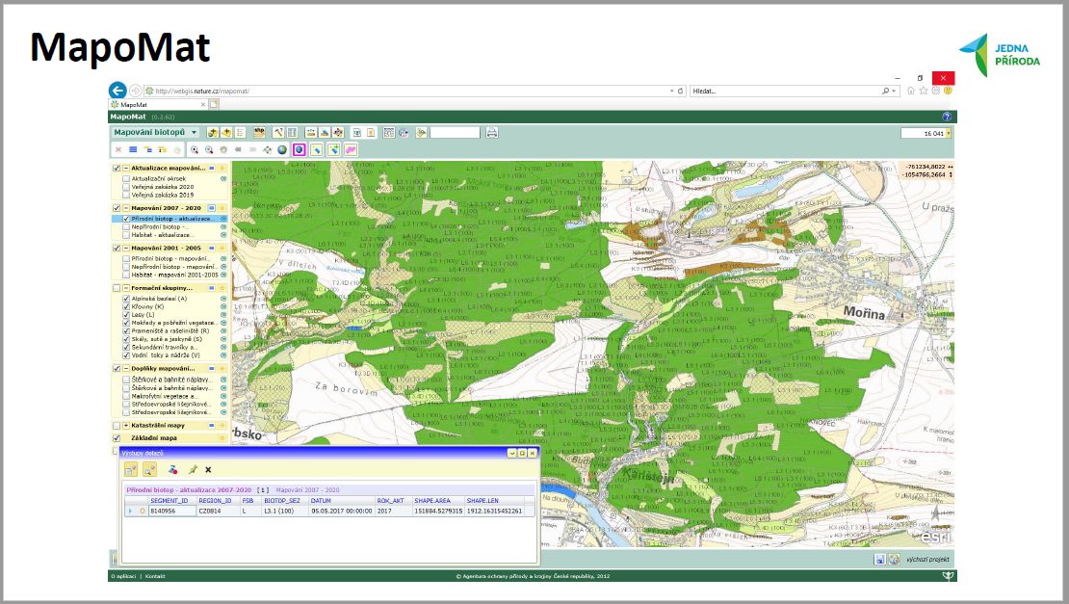
Task: Check the Habitat - mapování 2001-2005 layer
Action: coord(126,275)
